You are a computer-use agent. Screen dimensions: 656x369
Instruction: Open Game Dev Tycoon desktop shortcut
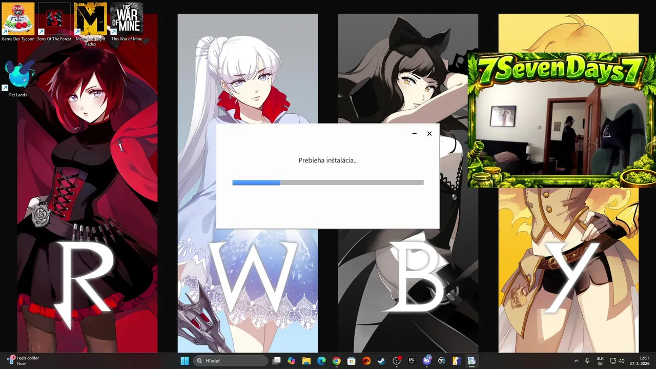[x=18, y=22]
